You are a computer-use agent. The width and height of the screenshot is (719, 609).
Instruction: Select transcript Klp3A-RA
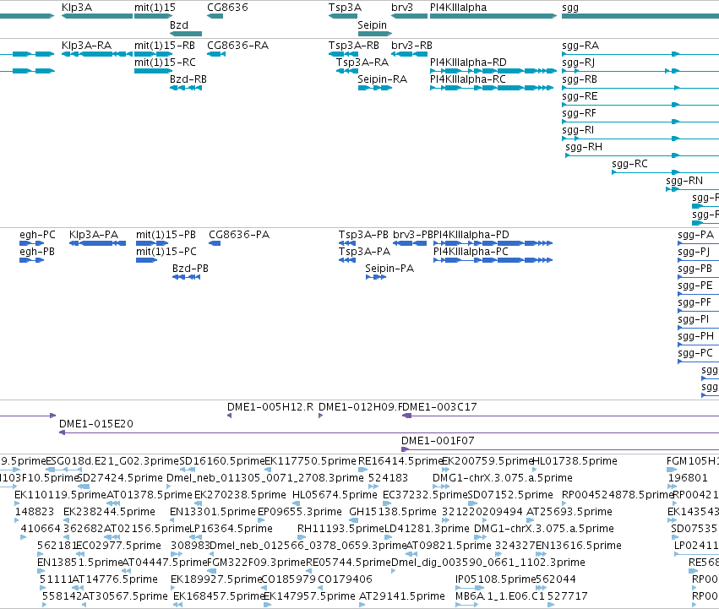pos(97,54)
